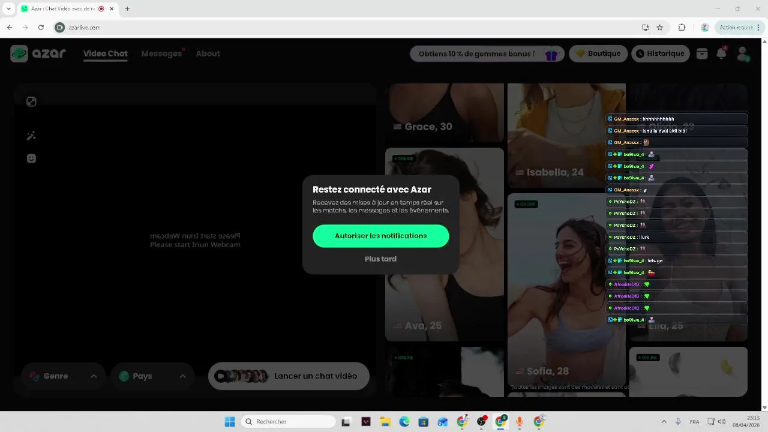Open File Explorer from taskbar
Image resolution: width=768 pixels, height=432 pixels.
(x=385, y=422)
